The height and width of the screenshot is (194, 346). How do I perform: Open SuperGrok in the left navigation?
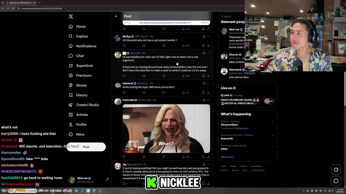click(81, 65)
